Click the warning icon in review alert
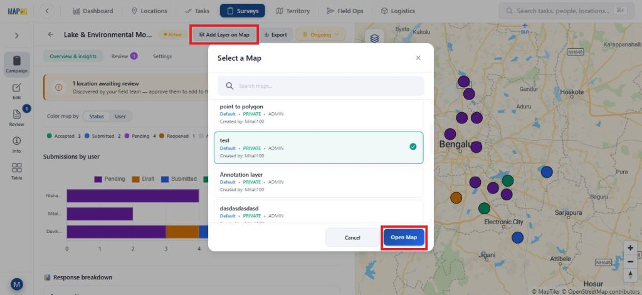This screenshot has height=295, width=642. click(59, 87)
